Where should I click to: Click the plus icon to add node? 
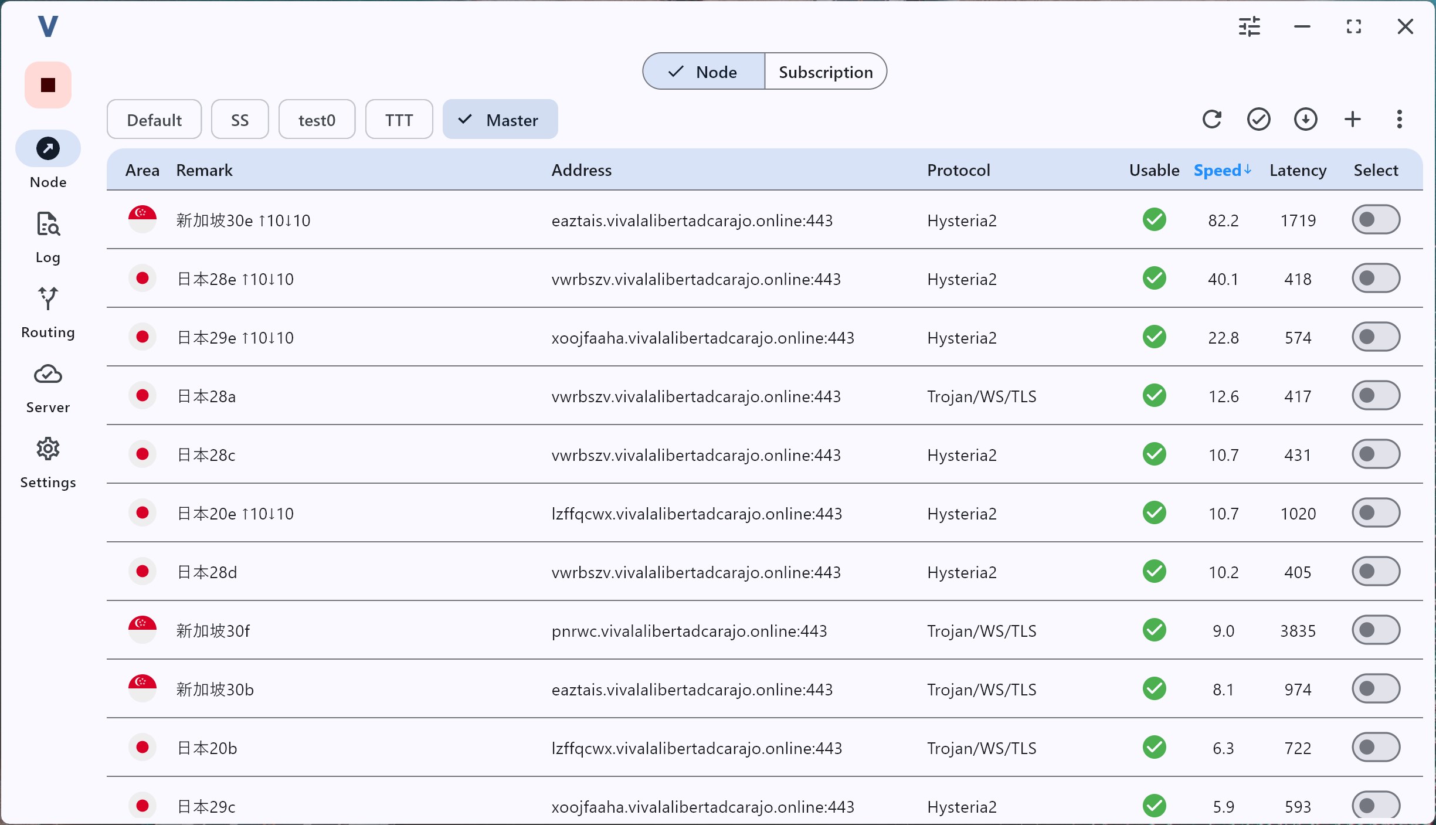point(1353,120)
